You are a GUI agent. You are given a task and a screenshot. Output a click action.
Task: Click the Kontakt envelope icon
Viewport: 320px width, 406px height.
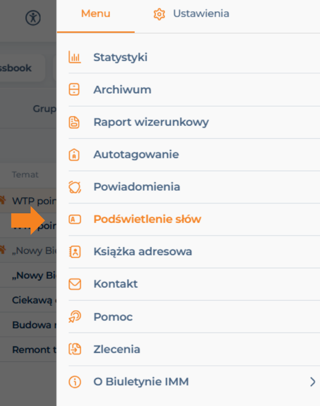75,284
